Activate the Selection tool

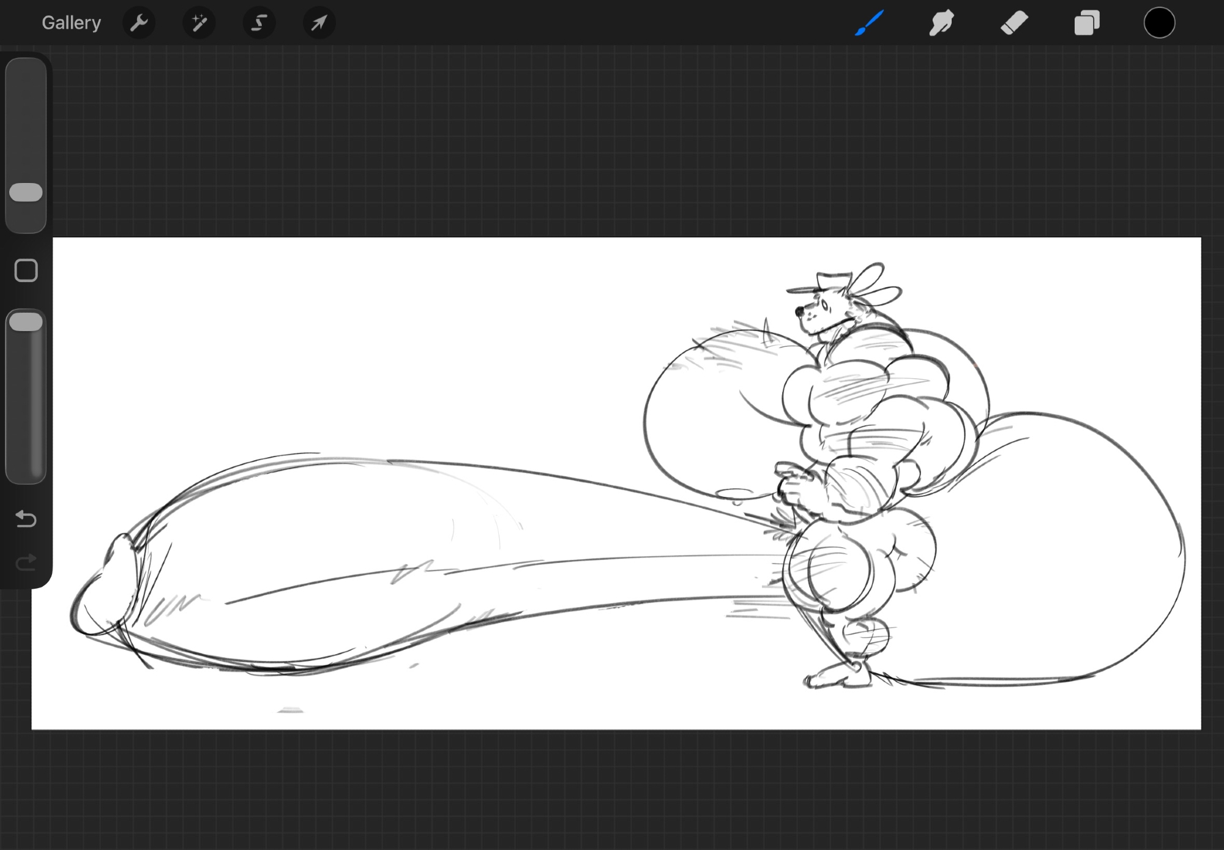click(259, 23)
